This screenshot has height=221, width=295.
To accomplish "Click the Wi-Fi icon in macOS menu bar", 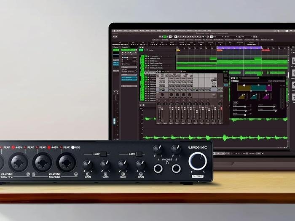I will tap(292, 31).
